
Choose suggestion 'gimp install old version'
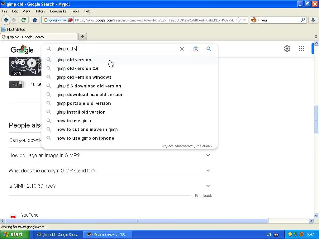130,112
